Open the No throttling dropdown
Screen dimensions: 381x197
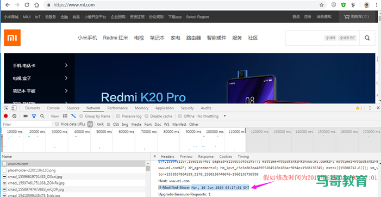point(211,116)
